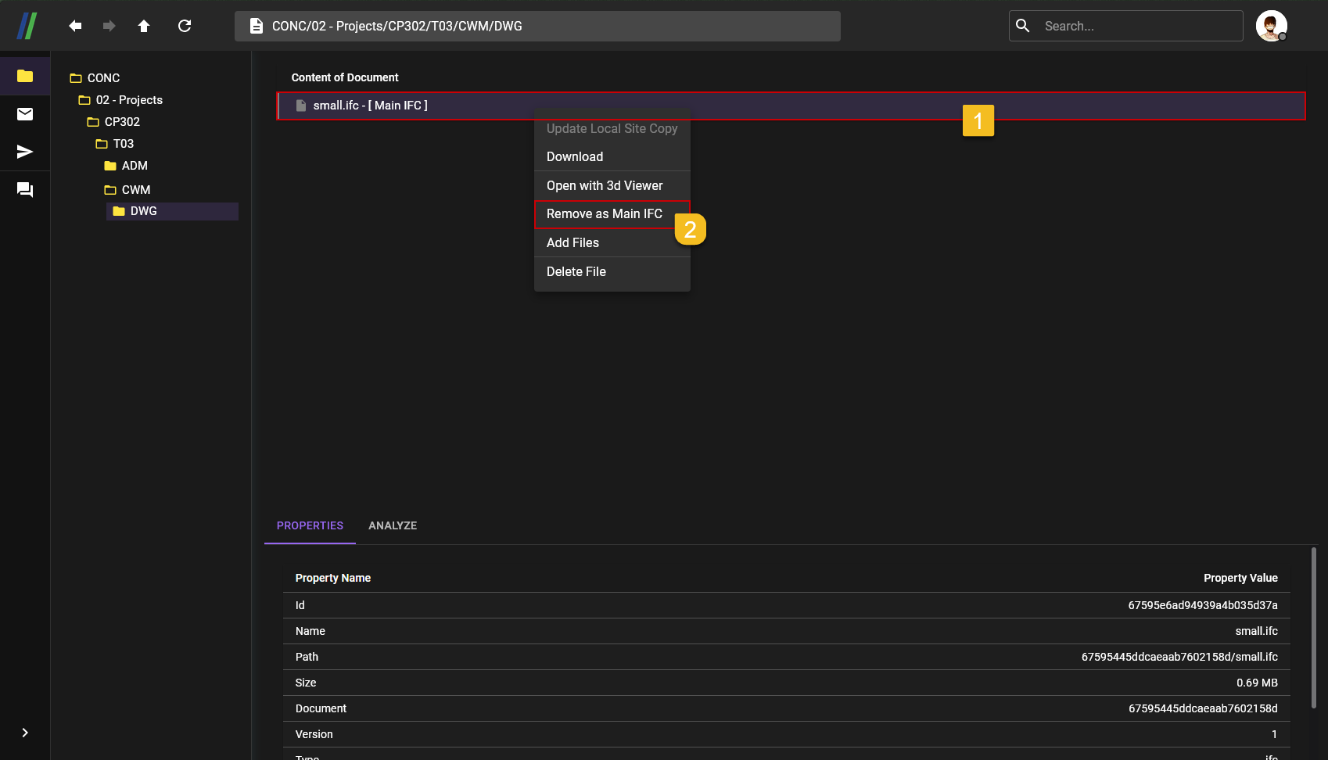Refresh the current folder view

[x=185, y=26]
